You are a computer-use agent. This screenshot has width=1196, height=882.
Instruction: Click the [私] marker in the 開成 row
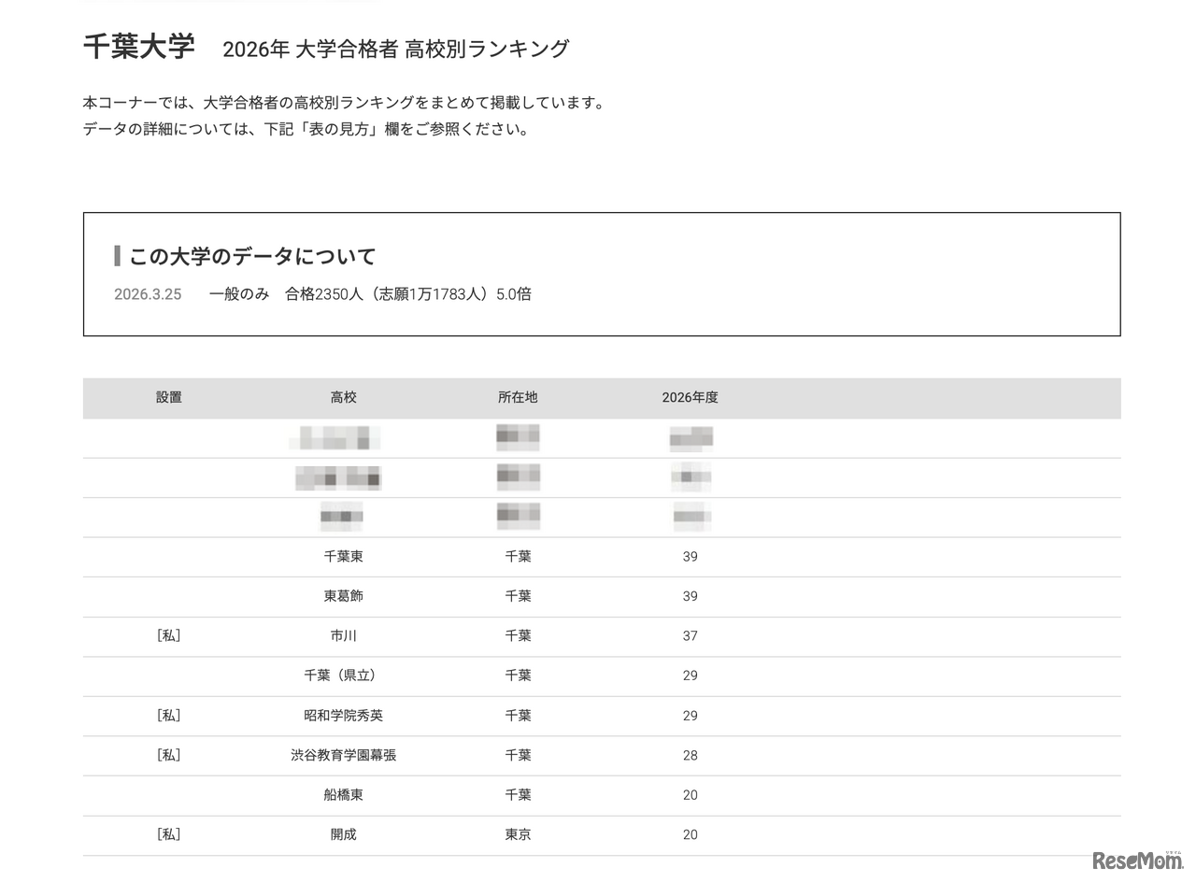click(169, 834)
